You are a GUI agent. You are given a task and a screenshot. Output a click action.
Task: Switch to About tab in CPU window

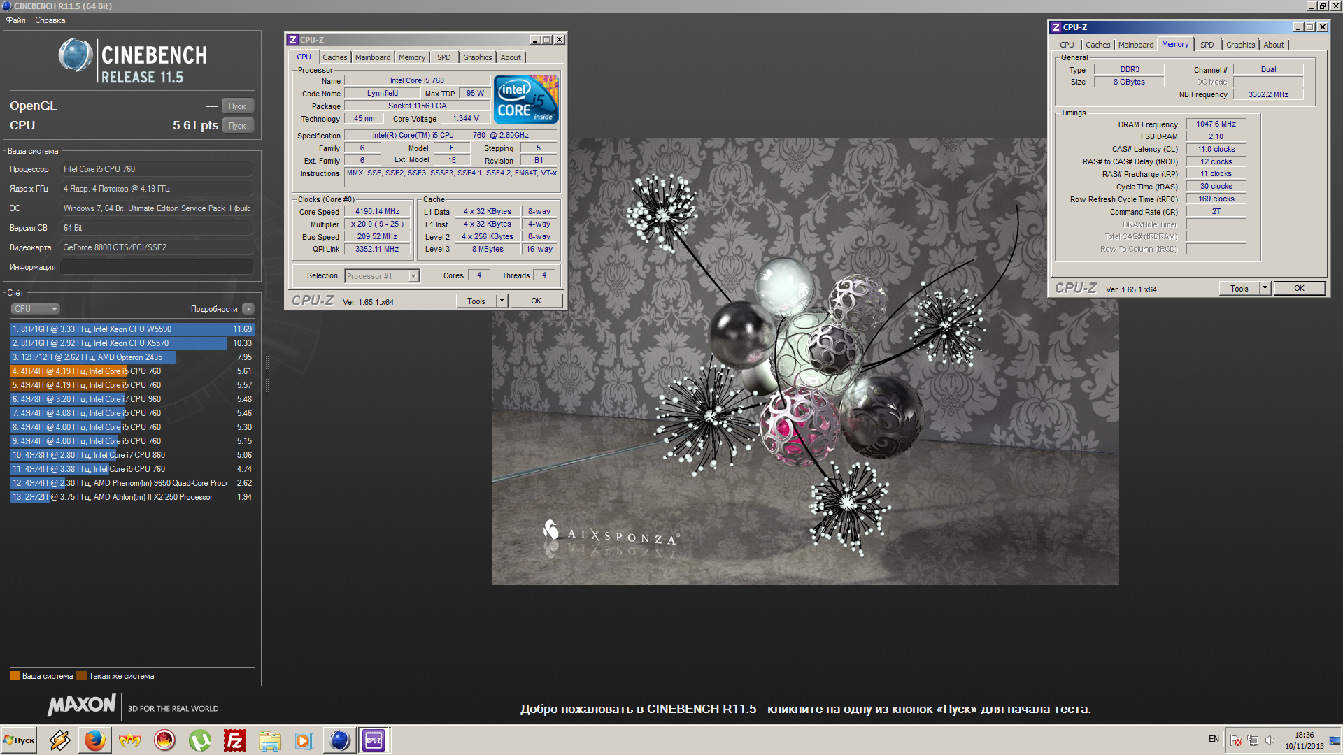pos(511,57)
